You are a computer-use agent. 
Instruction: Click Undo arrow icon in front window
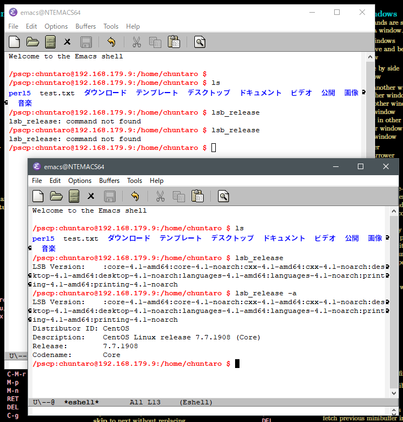coord(135,196)
